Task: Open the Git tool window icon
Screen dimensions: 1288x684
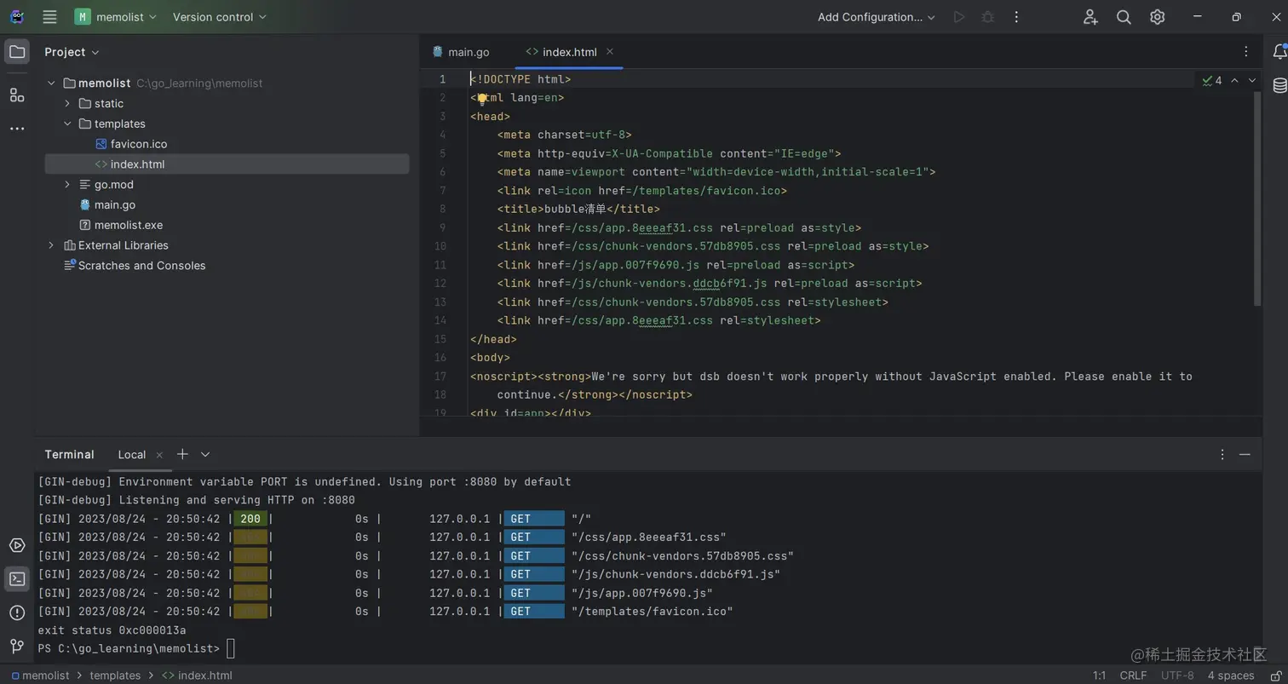Action: pyautogui.click(x=17, y=647)
